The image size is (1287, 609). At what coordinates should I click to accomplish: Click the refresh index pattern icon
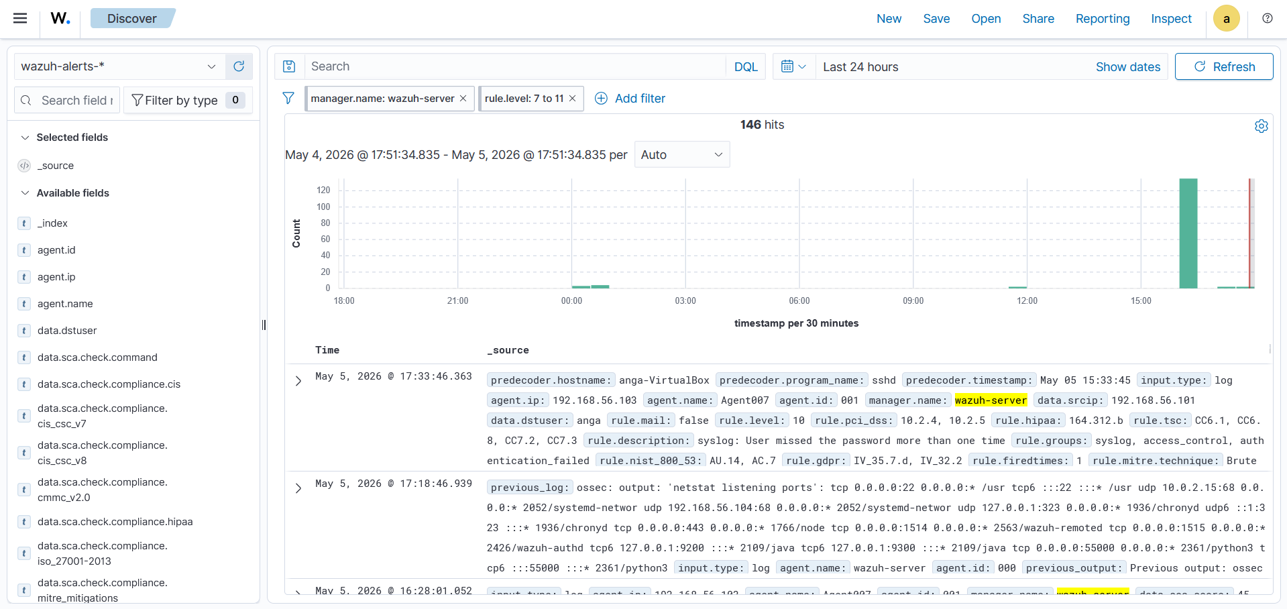pyautogui.click(x=239, y=66)
